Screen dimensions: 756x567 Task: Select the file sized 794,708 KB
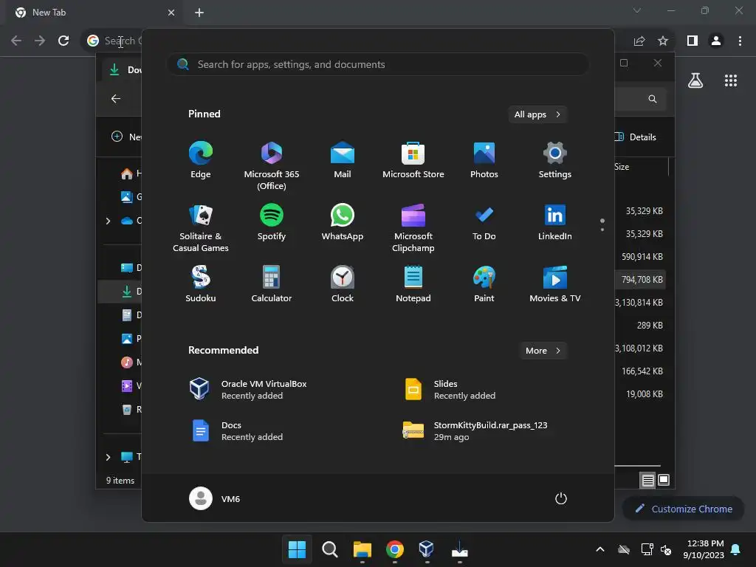(642, 280)
